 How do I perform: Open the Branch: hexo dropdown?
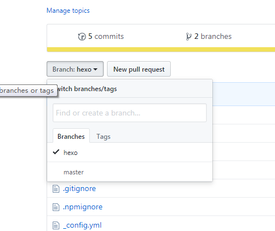(x=75, y=69)
